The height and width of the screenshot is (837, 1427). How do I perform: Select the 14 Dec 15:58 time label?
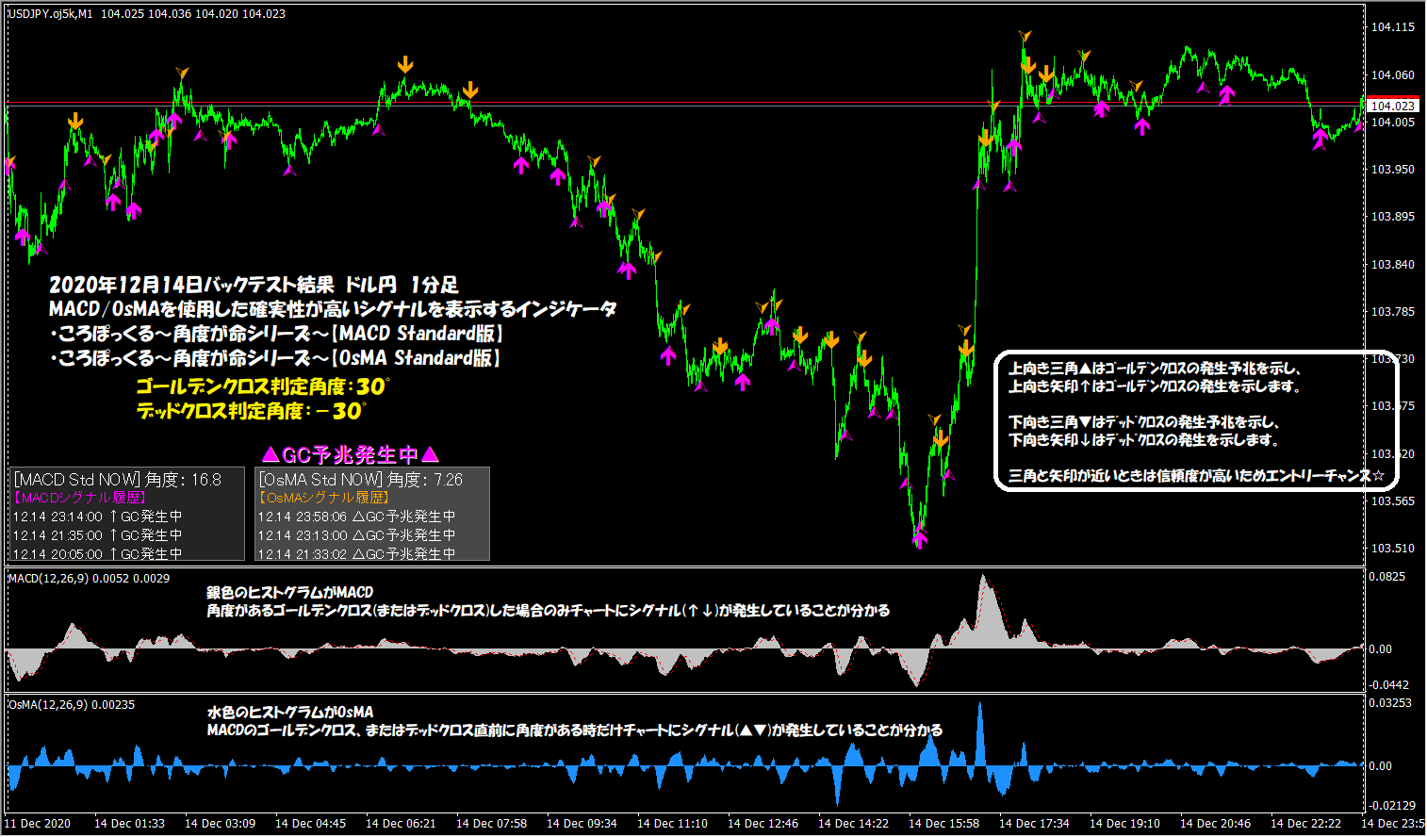(x=943, y=824)
